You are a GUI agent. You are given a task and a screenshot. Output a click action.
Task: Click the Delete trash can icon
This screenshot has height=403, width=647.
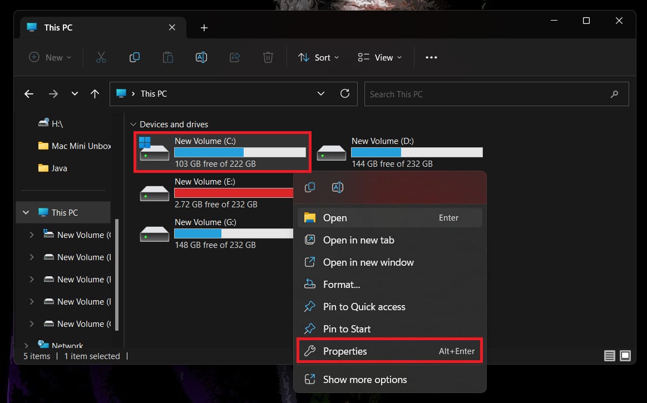coord(268,58)
